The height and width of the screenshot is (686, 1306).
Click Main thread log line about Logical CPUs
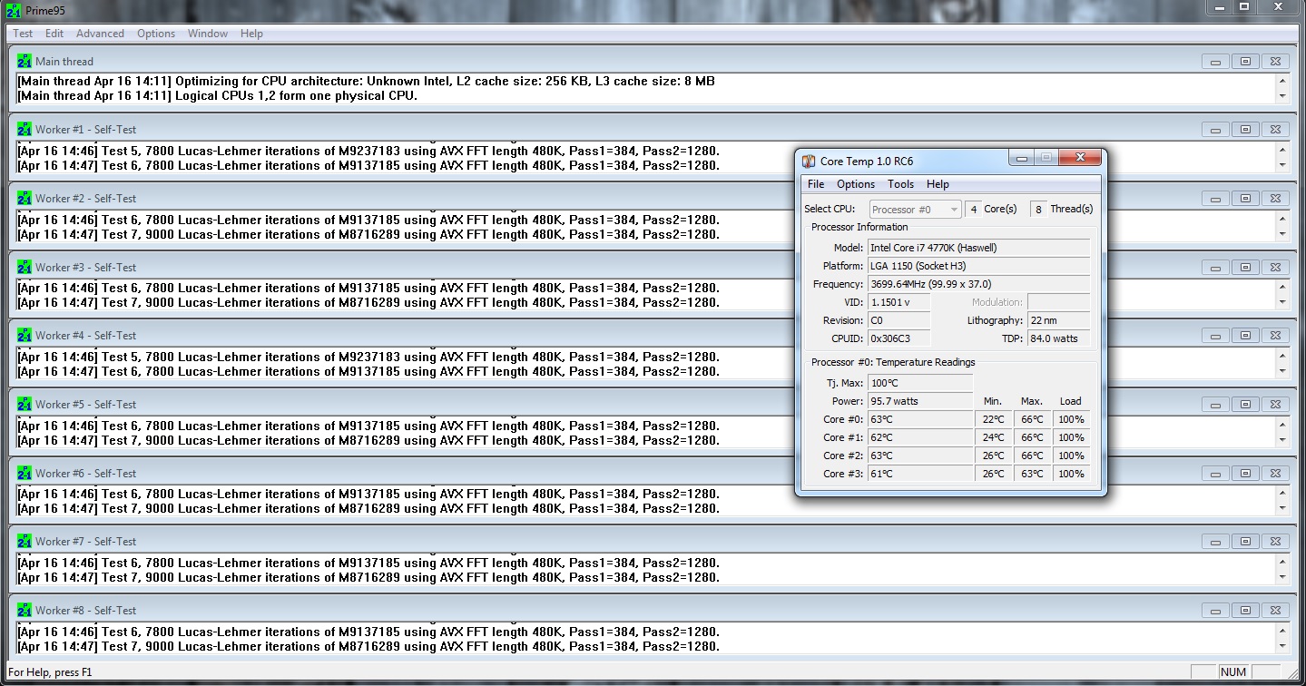217,95
